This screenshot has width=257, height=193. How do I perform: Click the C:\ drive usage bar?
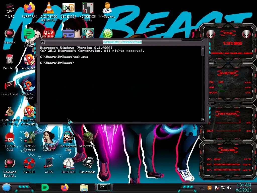[217, 159]
